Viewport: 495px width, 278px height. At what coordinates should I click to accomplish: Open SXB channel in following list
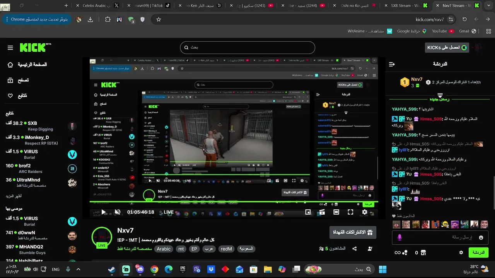(41, 126)
